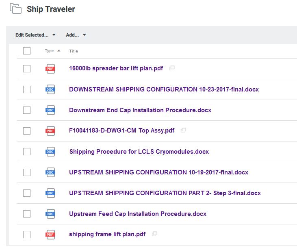Click the DOC icon for Downstream End Cap

pyautogui.click(x=50, y=110)
